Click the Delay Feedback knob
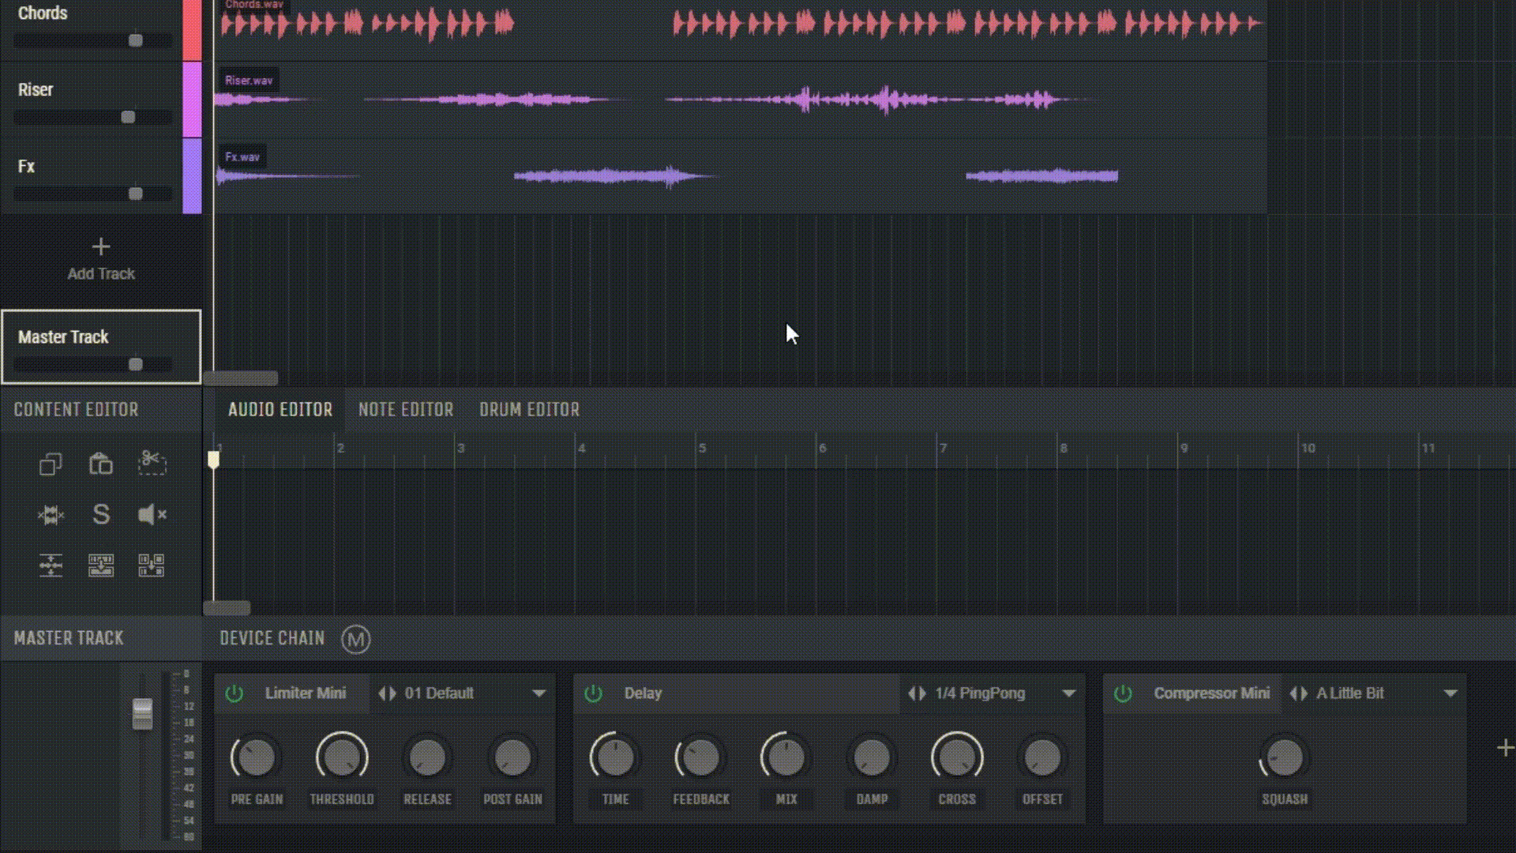The image size is (1516, 853). point(700,758)
